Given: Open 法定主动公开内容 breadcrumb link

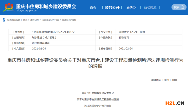Looking at the screenshot, I should (x=50, y=20).
